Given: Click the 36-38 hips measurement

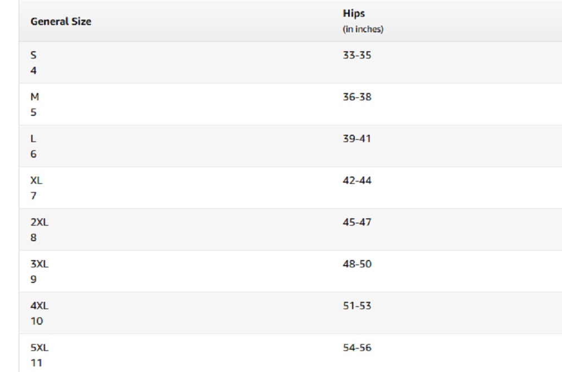Looking at the screenshot, I should (x=357, y=97).
